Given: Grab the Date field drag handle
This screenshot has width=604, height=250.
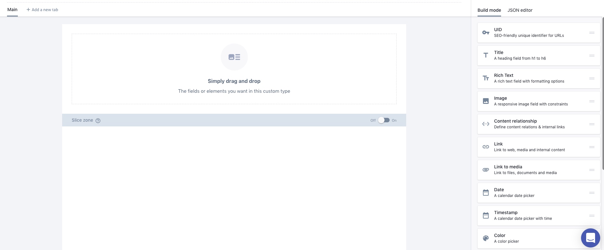Looking at the screenshot, I should [592, 193].
